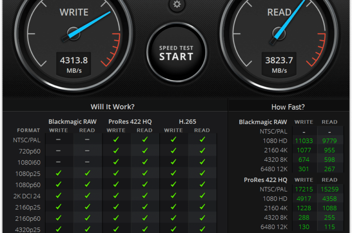Click the FORMAT column label
352x233 pixels.
[28, 130]
